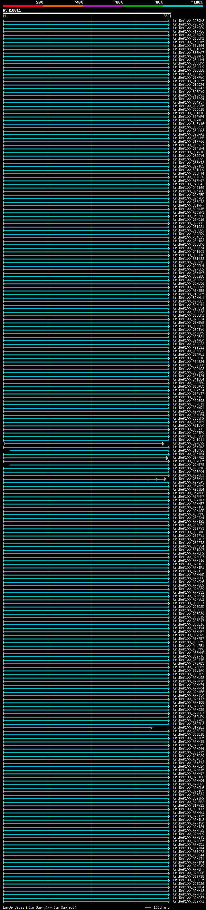
Task: Select the UniRef100_P43643 label
Action: click(x=188, y=184)
